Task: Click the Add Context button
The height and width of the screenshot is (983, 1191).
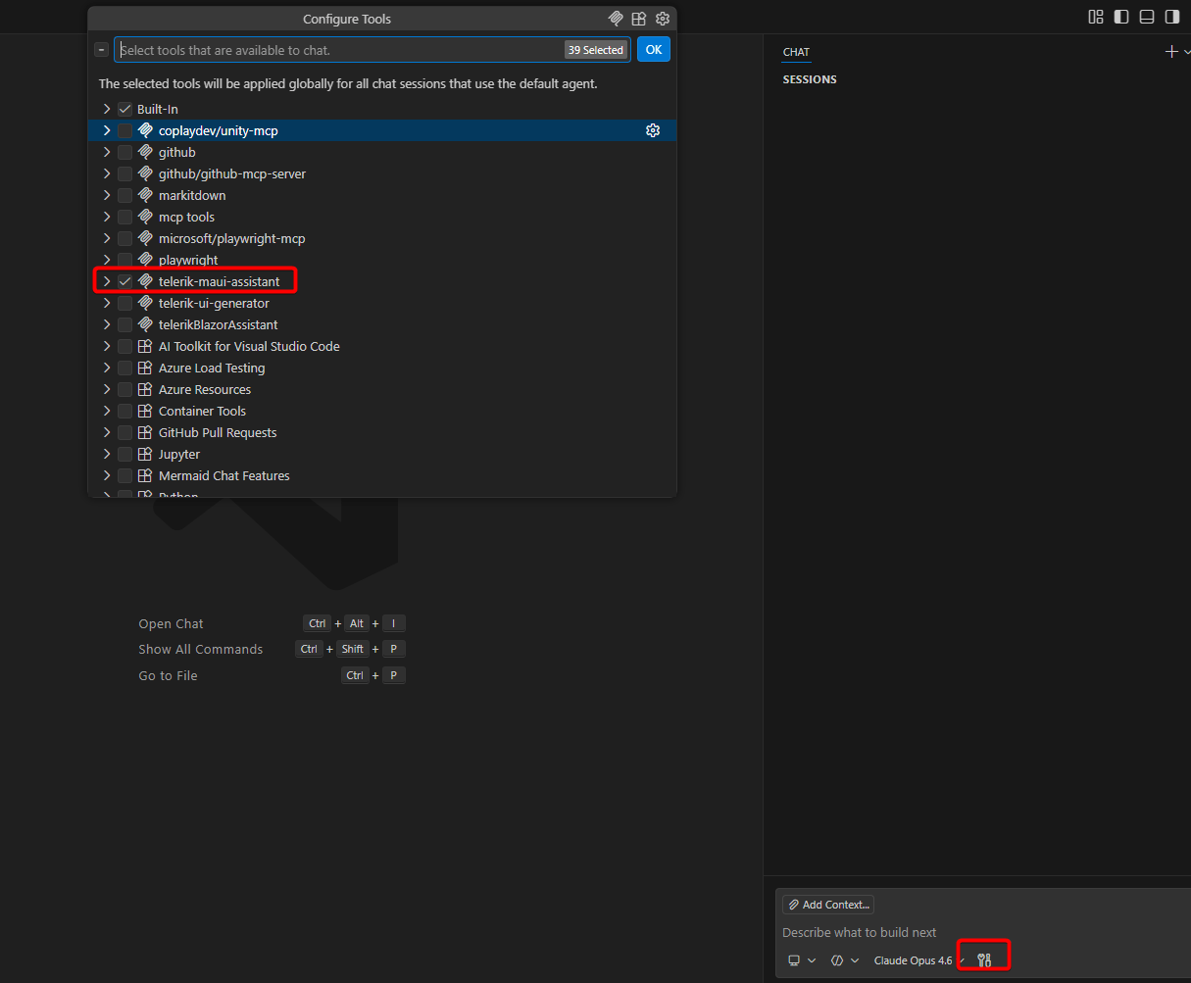Action: (828, 905)
